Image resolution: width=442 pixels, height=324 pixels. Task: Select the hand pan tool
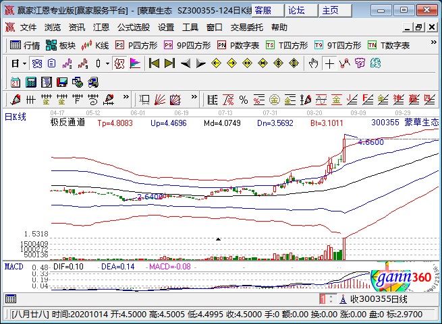(314, 63)
